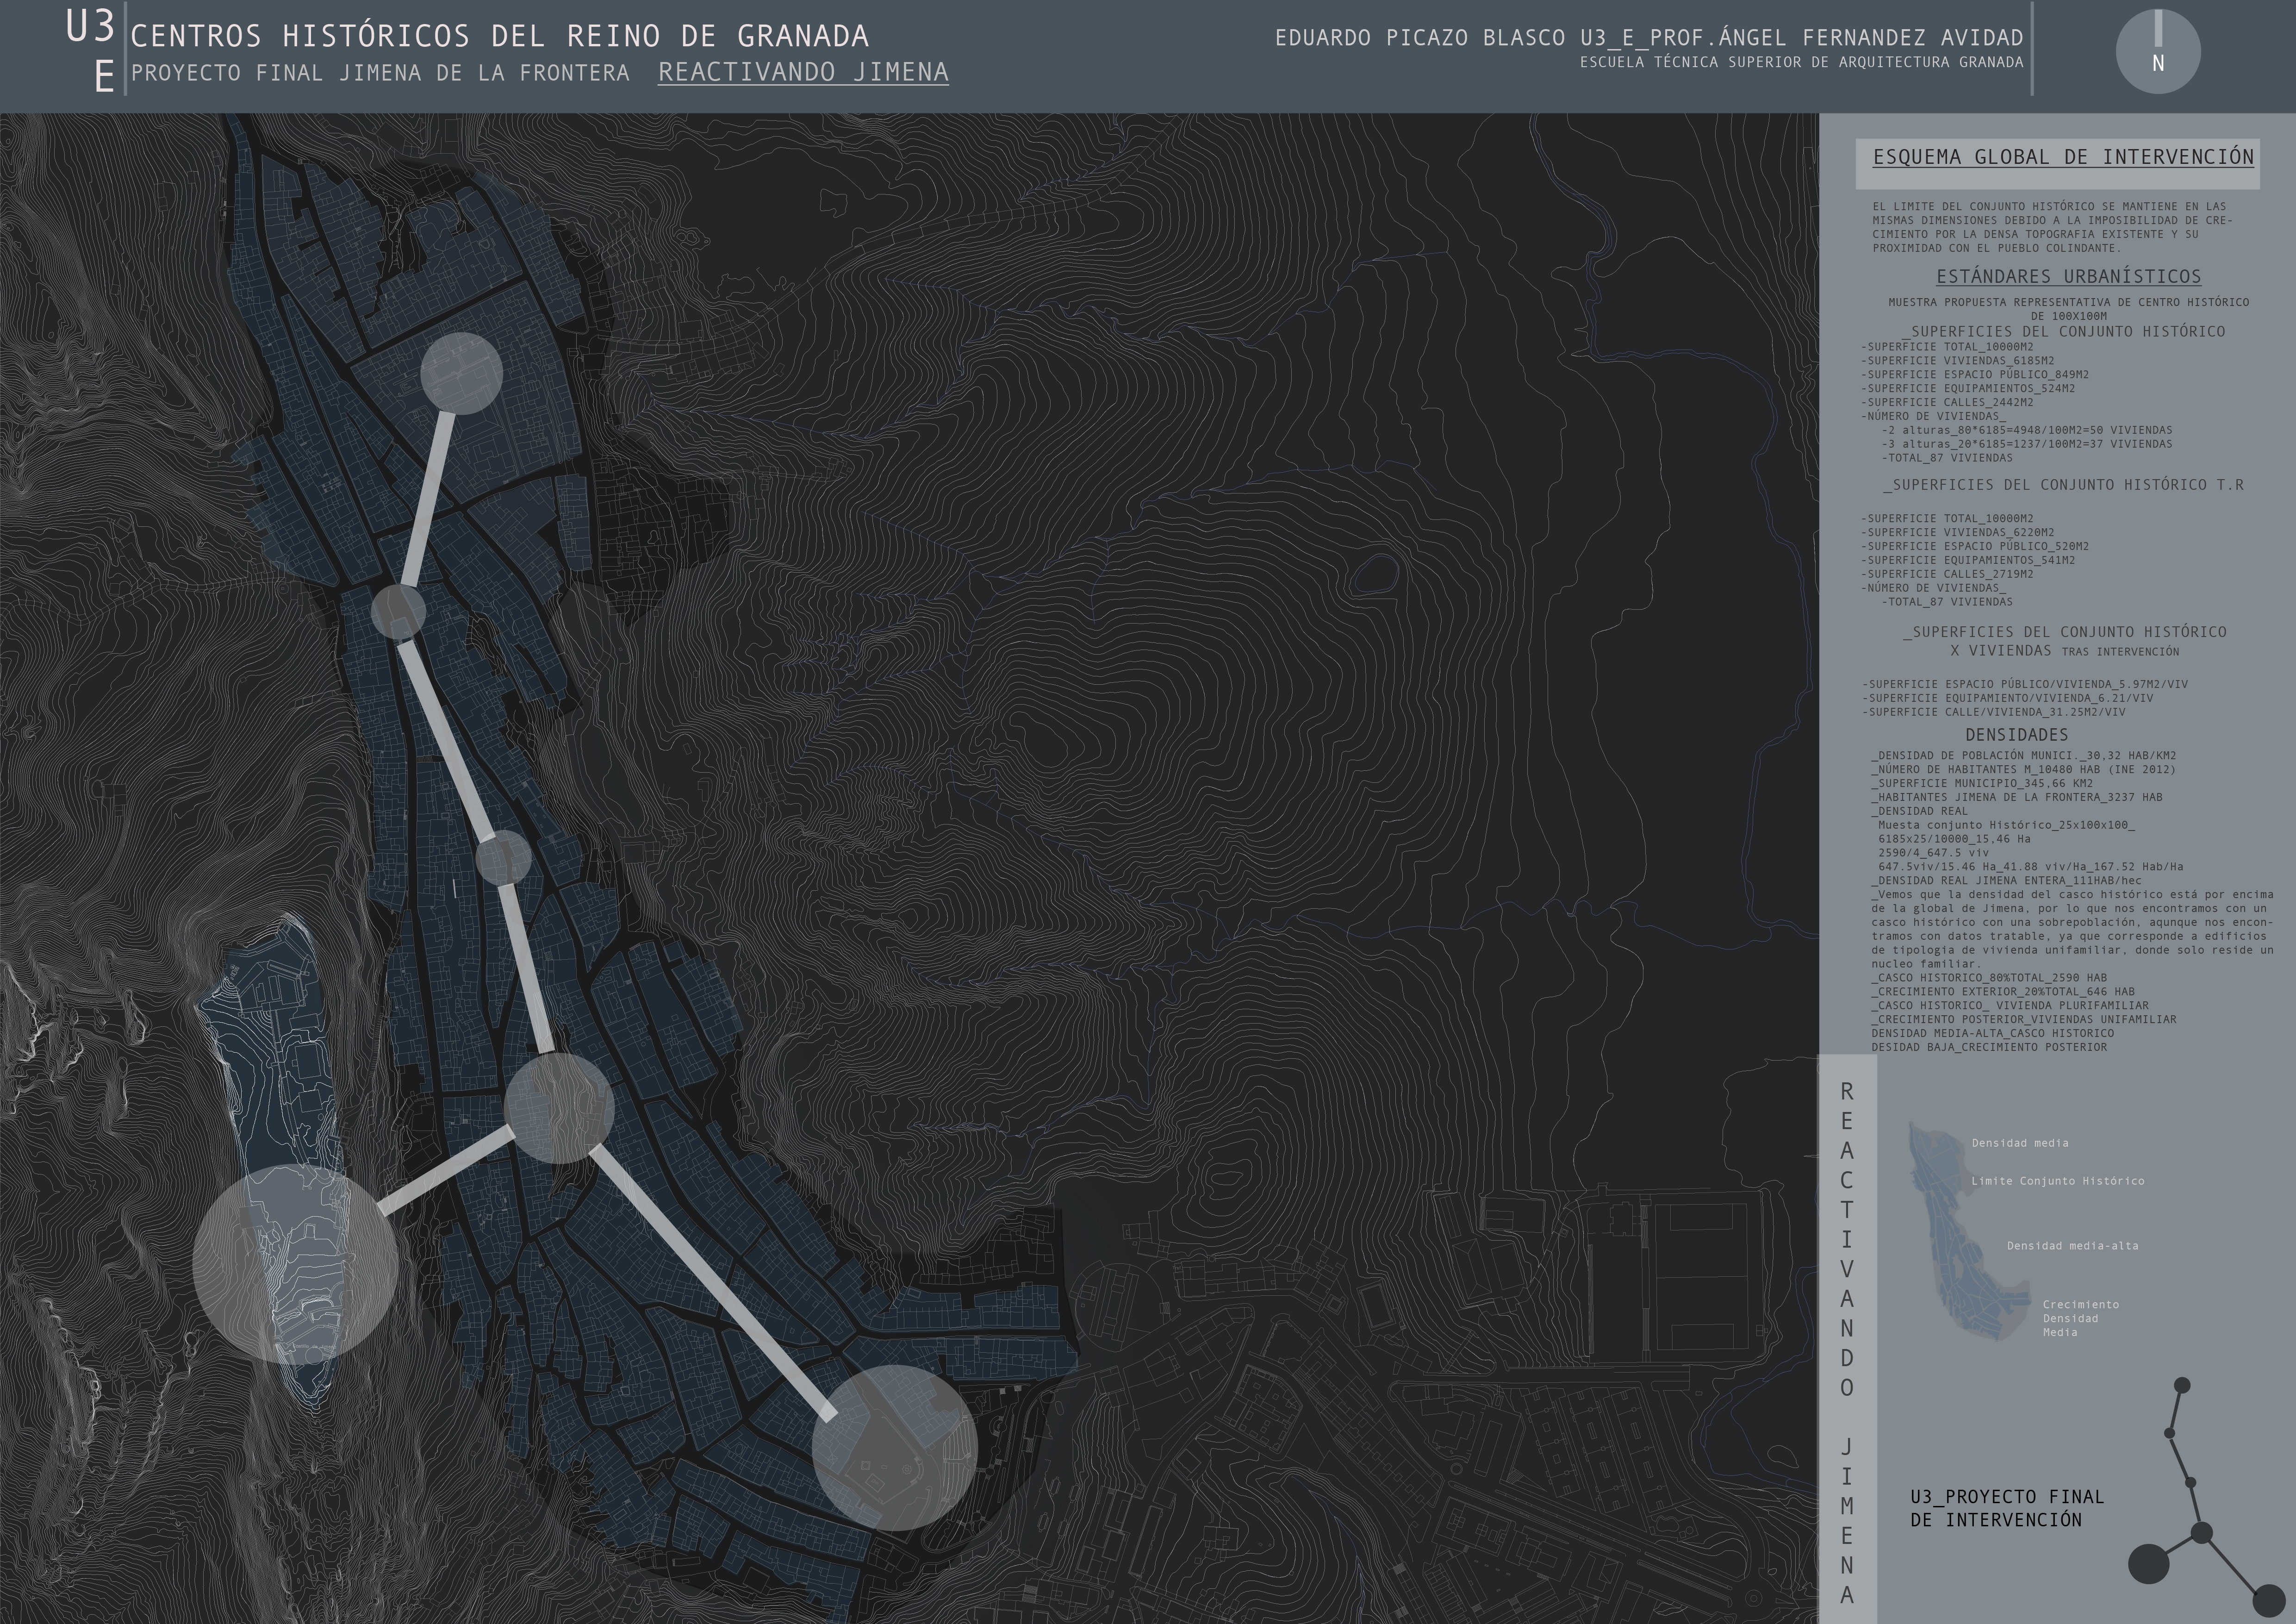
Task: Select the line '-SUPERFICIE EQUIPAMIENTOS_541M2'
Action: coord(1968,560)
